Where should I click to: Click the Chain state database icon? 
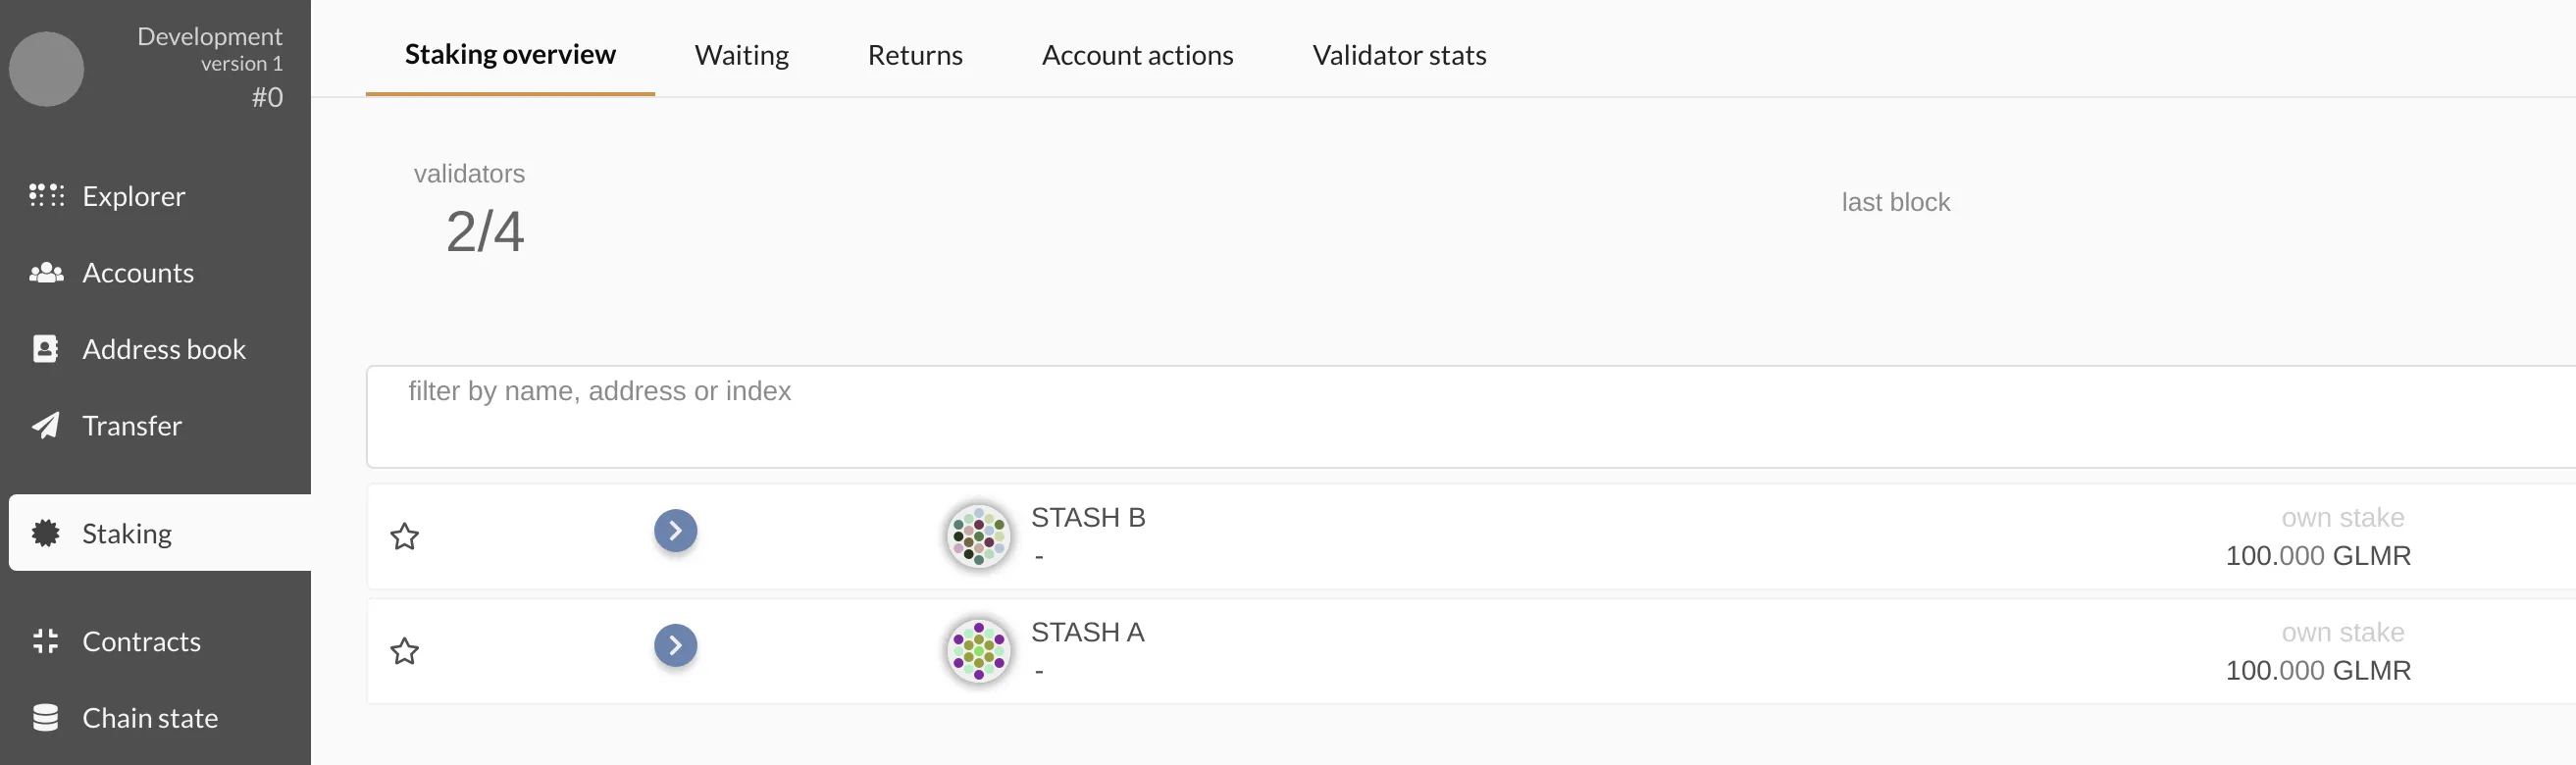pos(46,718)
